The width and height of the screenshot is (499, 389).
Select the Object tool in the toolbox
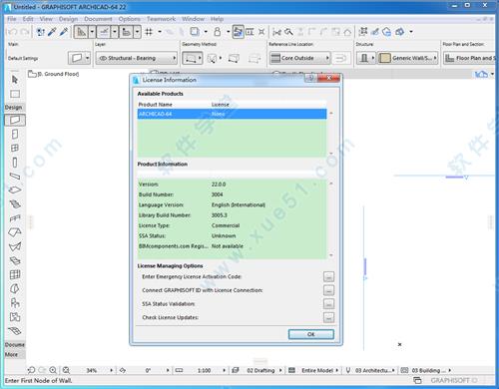[x=15, y=302]
